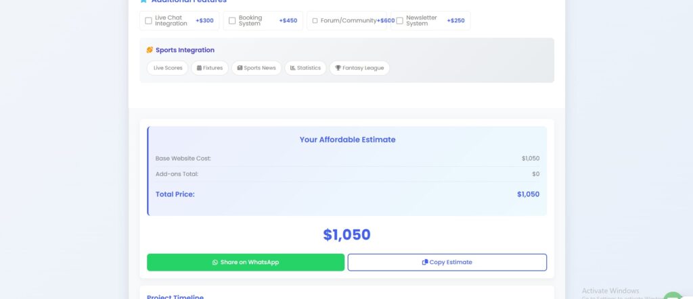693x299 pixels.
Task: Click the large $1,050 estimate total
Action: click(x=346, y=235)
